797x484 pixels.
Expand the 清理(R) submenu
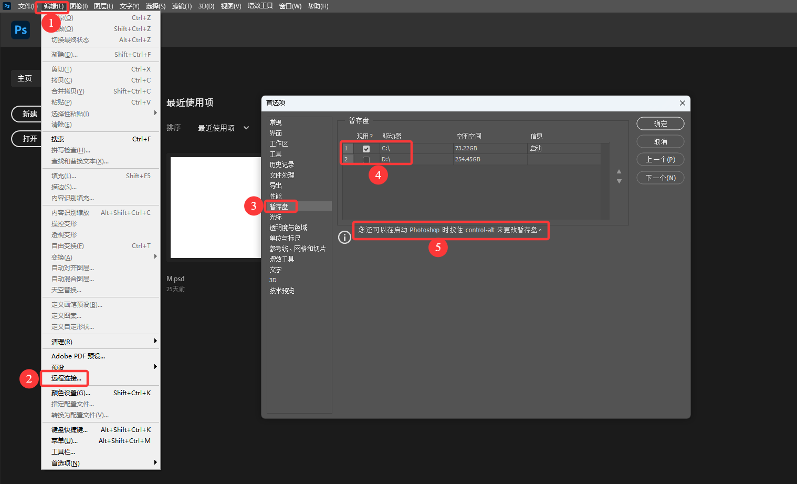100,342
